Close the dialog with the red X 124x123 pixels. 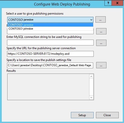coord(117,3)
